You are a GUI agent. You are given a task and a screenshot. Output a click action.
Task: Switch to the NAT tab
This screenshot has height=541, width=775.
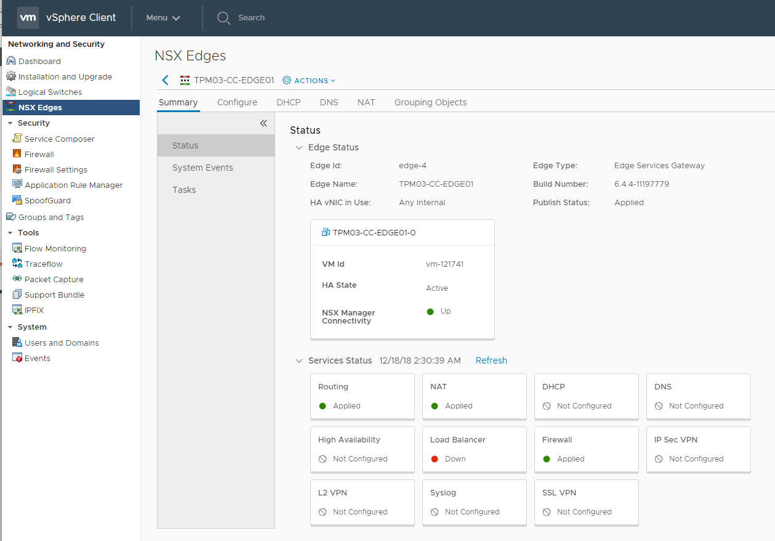[x=366, y=102]
